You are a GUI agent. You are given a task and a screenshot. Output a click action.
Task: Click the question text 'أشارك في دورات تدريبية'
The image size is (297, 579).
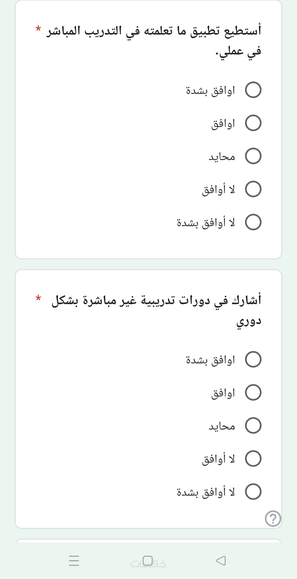coord(156,300)
